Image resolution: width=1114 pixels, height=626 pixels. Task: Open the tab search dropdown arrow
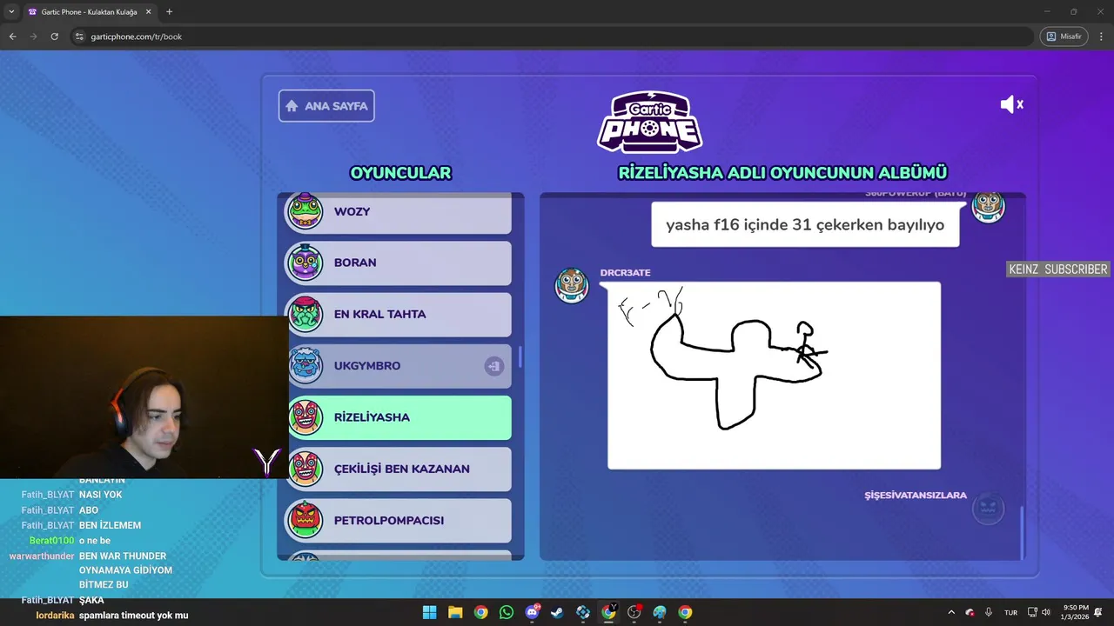point(11,12)
